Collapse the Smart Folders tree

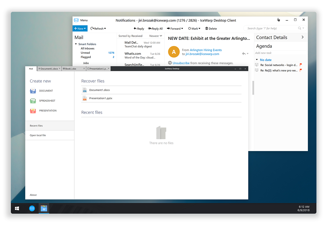(76, 44)
